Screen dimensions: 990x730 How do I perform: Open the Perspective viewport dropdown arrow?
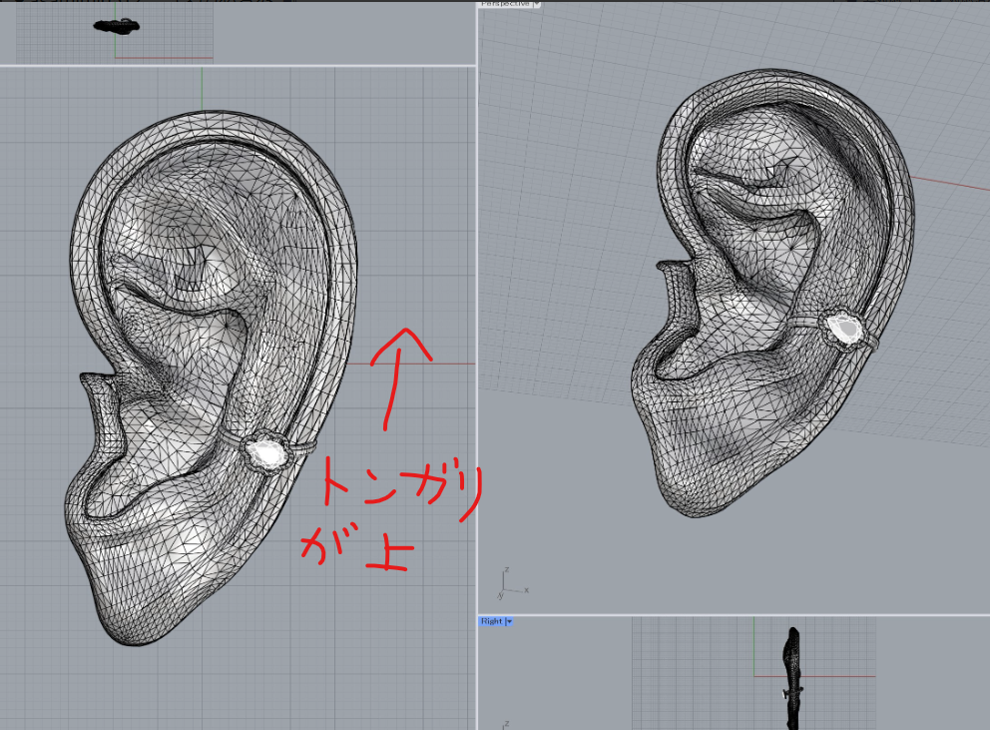(537, 4)
